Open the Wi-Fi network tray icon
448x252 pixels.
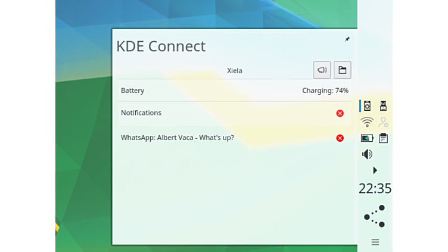pos(368,122)
